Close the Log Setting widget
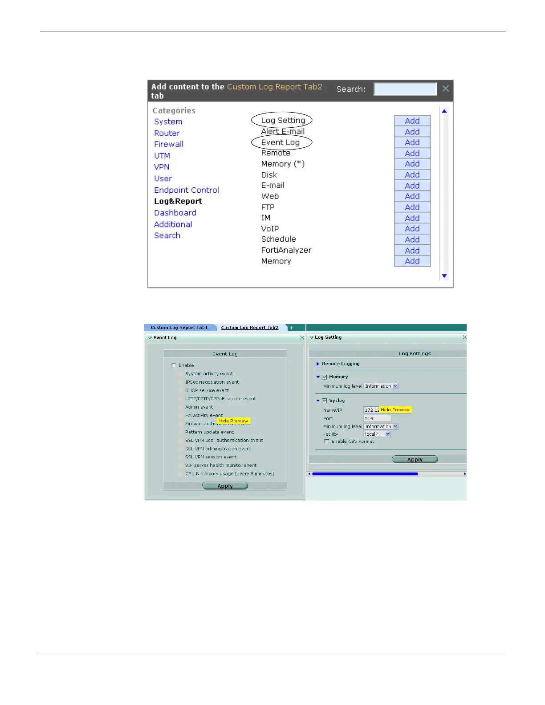The width and height of the screenshot is (545, 705). (x=464, y=337)
